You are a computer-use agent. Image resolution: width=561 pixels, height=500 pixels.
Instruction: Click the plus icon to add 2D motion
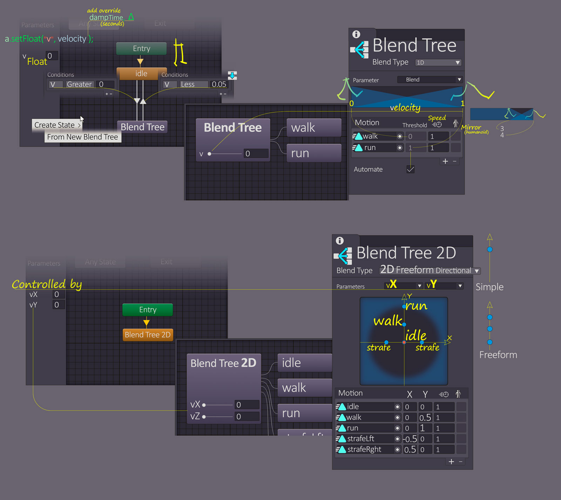click(x=451, y=462)
